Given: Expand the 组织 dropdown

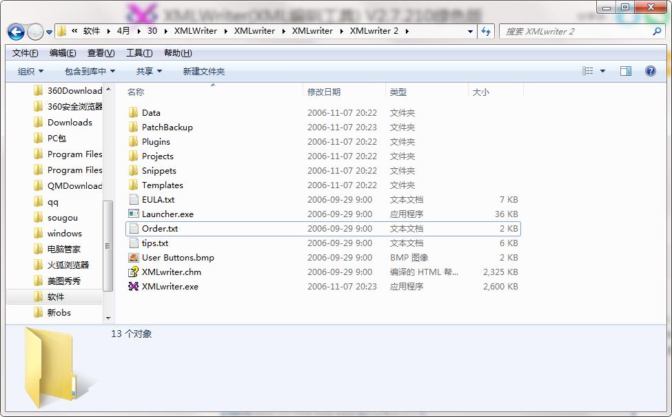Looking at the screenshot, I should click(30, 71).
